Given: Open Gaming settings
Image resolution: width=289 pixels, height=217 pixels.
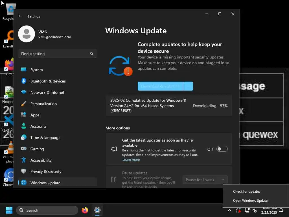Looking at the screenshot, I should point(58,149).
